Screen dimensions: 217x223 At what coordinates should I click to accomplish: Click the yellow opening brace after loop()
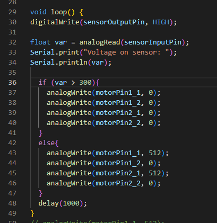tap(81, 12)
